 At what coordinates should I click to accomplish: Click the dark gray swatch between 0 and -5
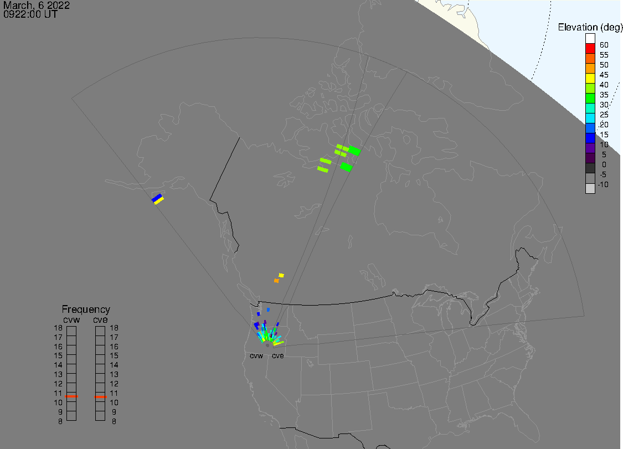590,168
